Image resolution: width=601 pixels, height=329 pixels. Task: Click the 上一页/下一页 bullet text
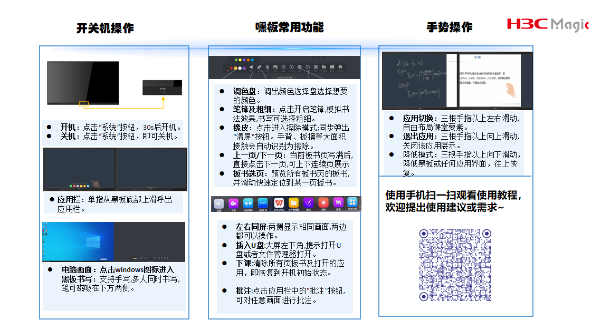click(x=293, y=160)
